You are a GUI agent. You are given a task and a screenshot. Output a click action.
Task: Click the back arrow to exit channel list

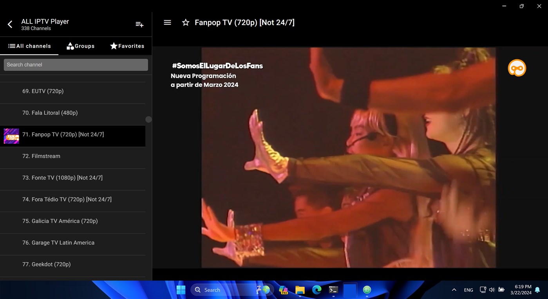coord(10,24)
